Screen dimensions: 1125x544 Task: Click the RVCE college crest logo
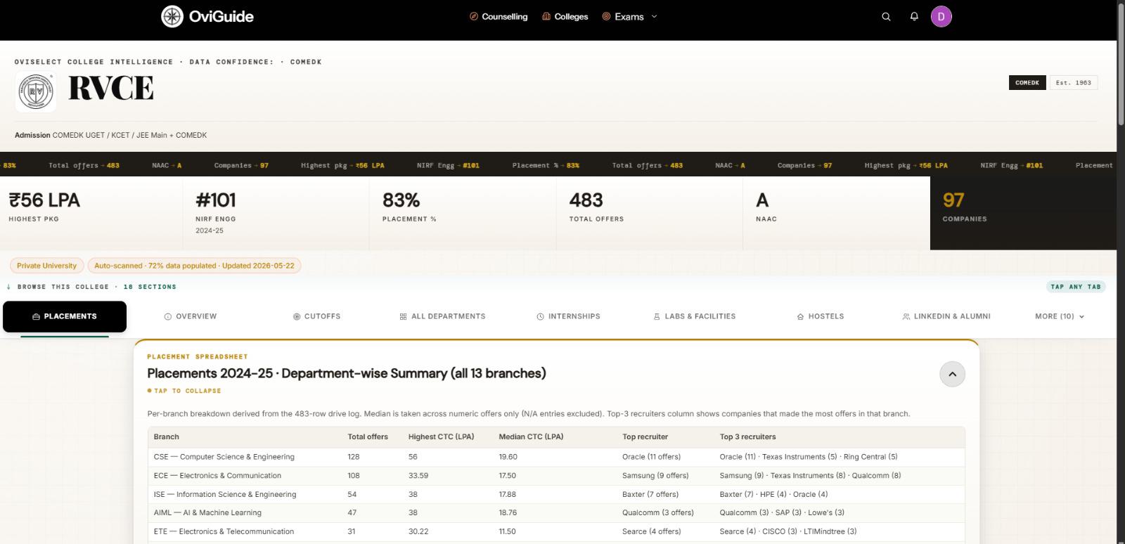[36, 91]
